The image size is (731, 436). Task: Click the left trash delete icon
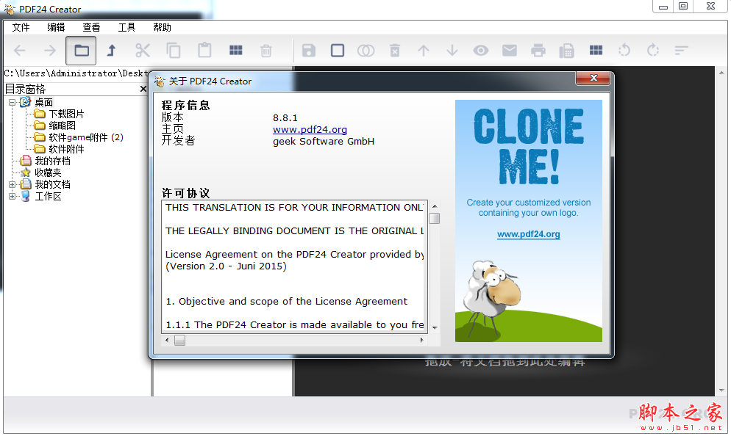[x=266, y=50]
